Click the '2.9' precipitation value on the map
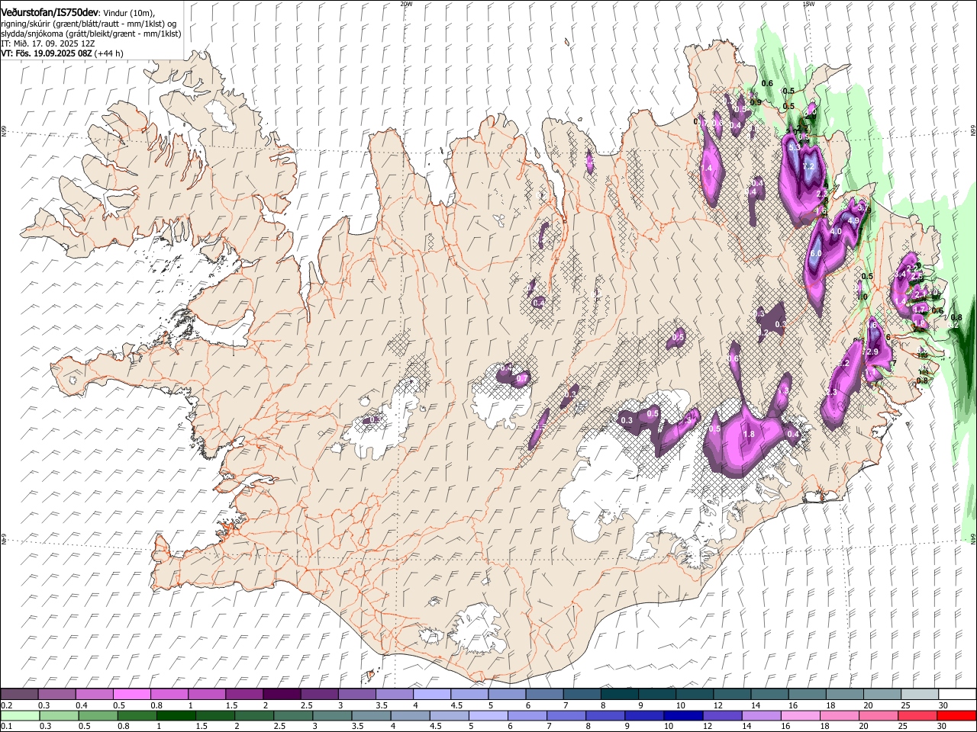Image resolution: width=977 pixels, height=732 pixels. 873,352
